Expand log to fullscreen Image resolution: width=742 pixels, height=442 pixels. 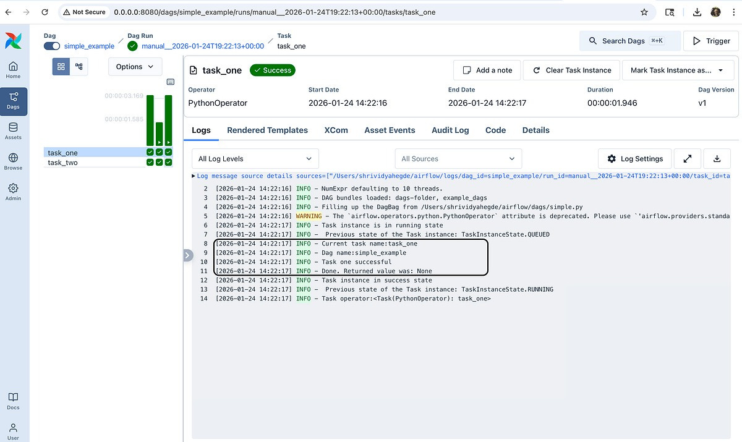687,159
